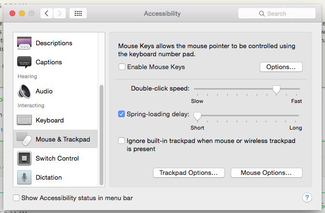Image resolution: width=325 pixels, height=213 pixels.
Task: Click the Trackpad Options button
Action: point(189,172)
